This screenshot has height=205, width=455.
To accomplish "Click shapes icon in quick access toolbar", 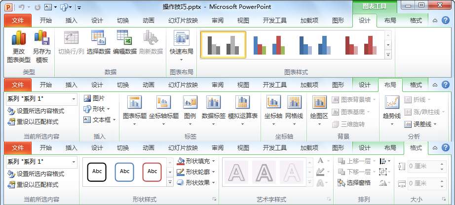I will (x=64, y=7).
